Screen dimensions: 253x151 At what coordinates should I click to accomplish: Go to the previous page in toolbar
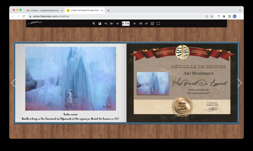(118, 24)
